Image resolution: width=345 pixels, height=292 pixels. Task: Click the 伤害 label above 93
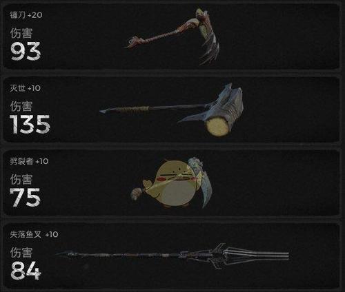(x=21, y=34)
